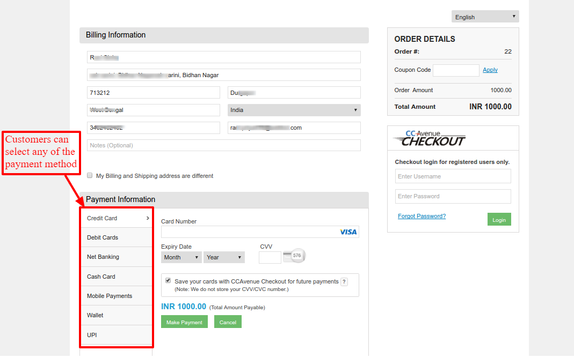The height and width of the screenshot is (358, 574).
Task: Click the address field containing Bidhan Nagar
Action: (x=224, y=75)
